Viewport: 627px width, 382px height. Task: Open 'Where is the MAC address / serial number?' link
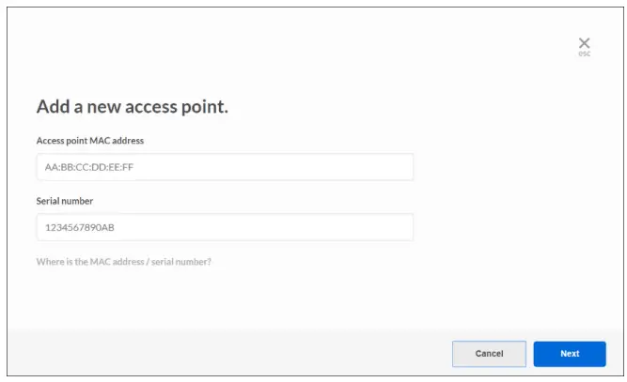tap(124, 262)
